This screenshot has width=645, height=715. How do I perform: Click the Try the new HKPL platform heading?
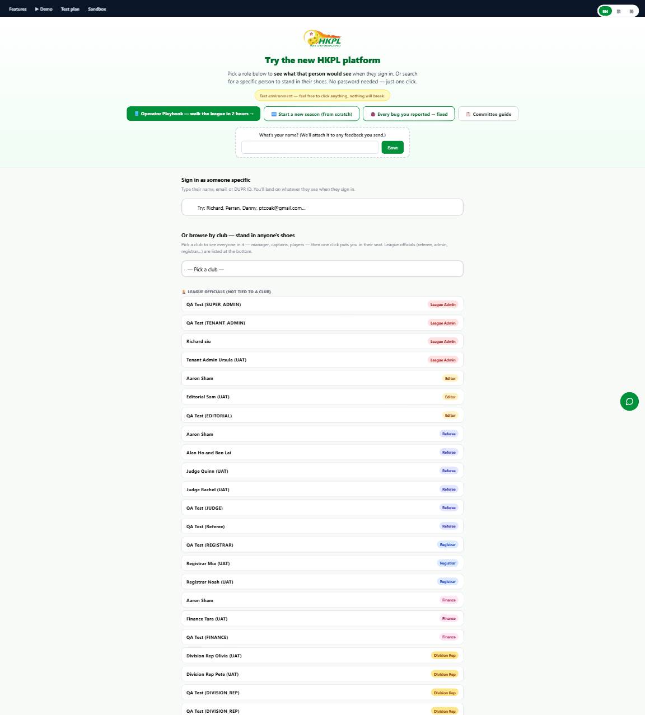pos(322,60)
